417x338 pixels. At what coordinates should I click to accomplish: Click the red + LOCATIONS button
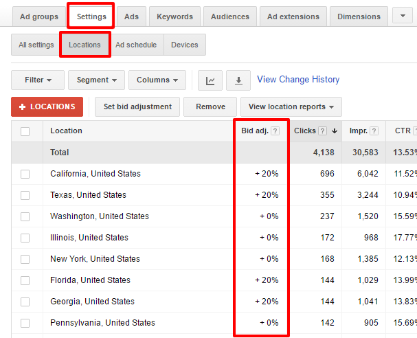click(47, 107)
